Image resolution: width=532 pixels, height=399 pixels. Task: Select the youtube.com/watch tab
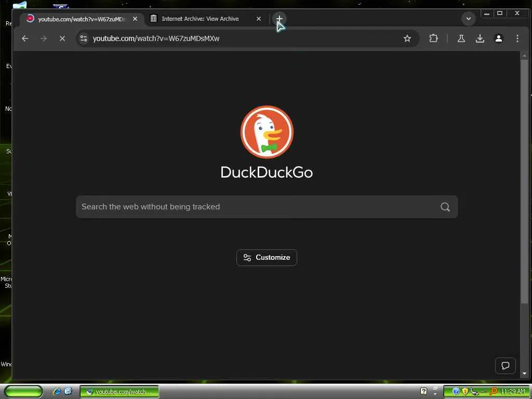(82, 19)
